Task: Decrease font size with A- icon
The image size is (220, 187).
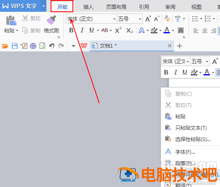Action: click(x=157, y=19)
